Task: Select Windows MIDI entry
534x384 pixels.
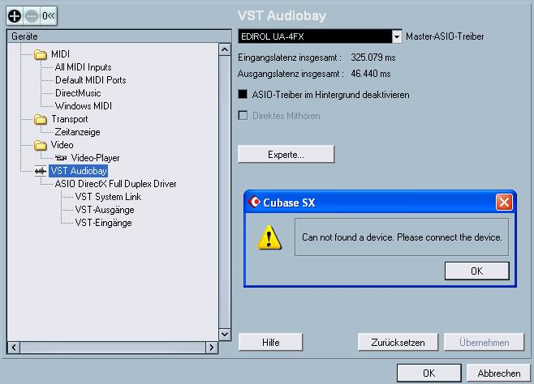Action: click(84, 106)
